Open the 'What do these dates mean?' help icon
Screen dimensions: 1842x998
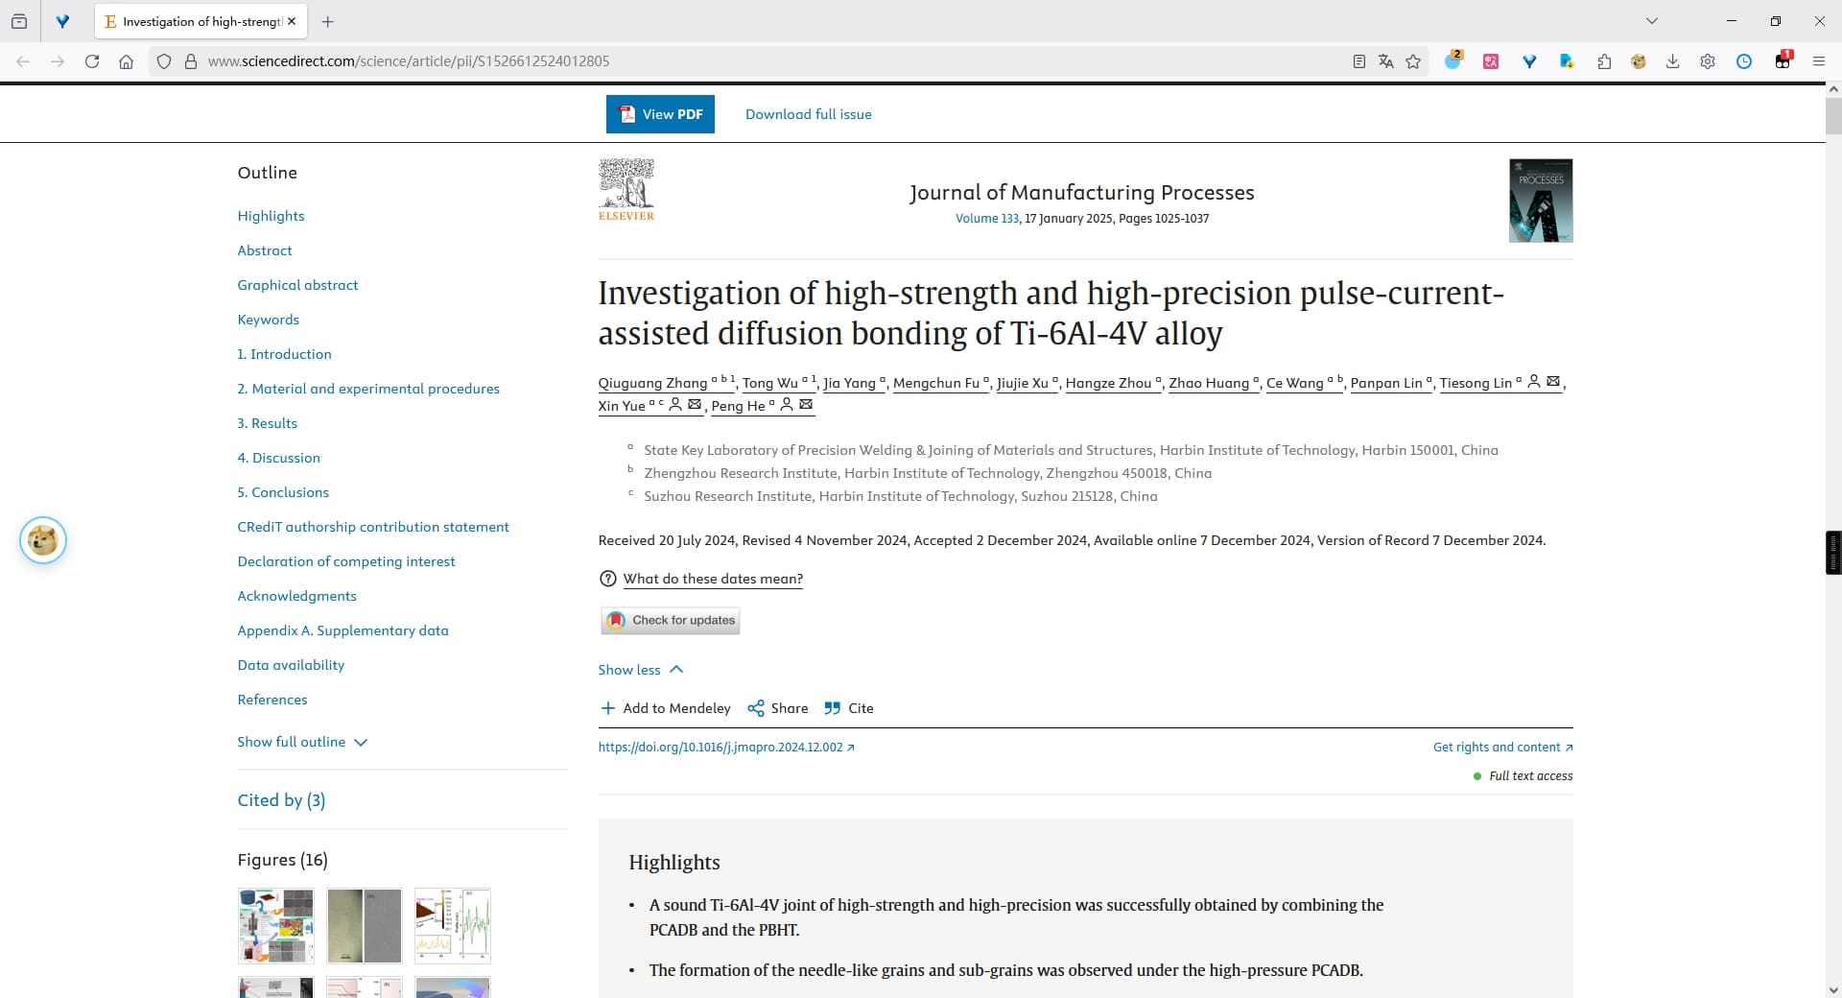click(x=607, y=579)
